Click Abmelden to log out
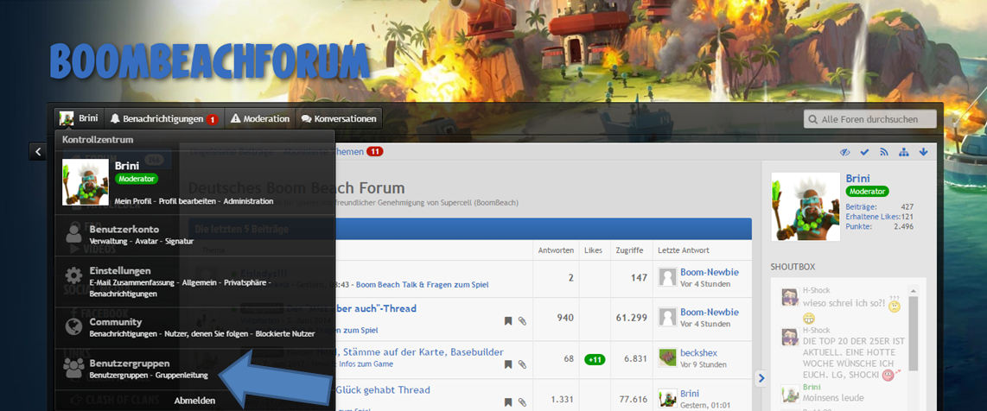 194,401
